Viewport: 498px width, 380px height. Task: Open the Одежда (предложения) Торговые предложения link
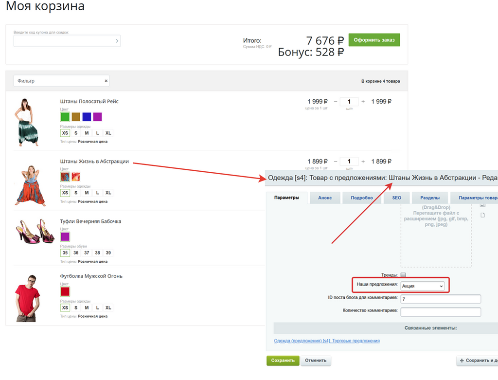point(326,341)
